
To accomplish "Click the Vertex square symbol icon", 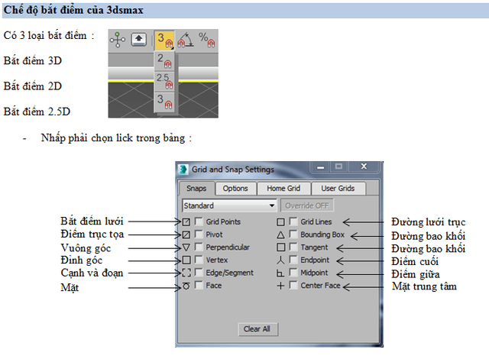I will click(x=186, y=260).
